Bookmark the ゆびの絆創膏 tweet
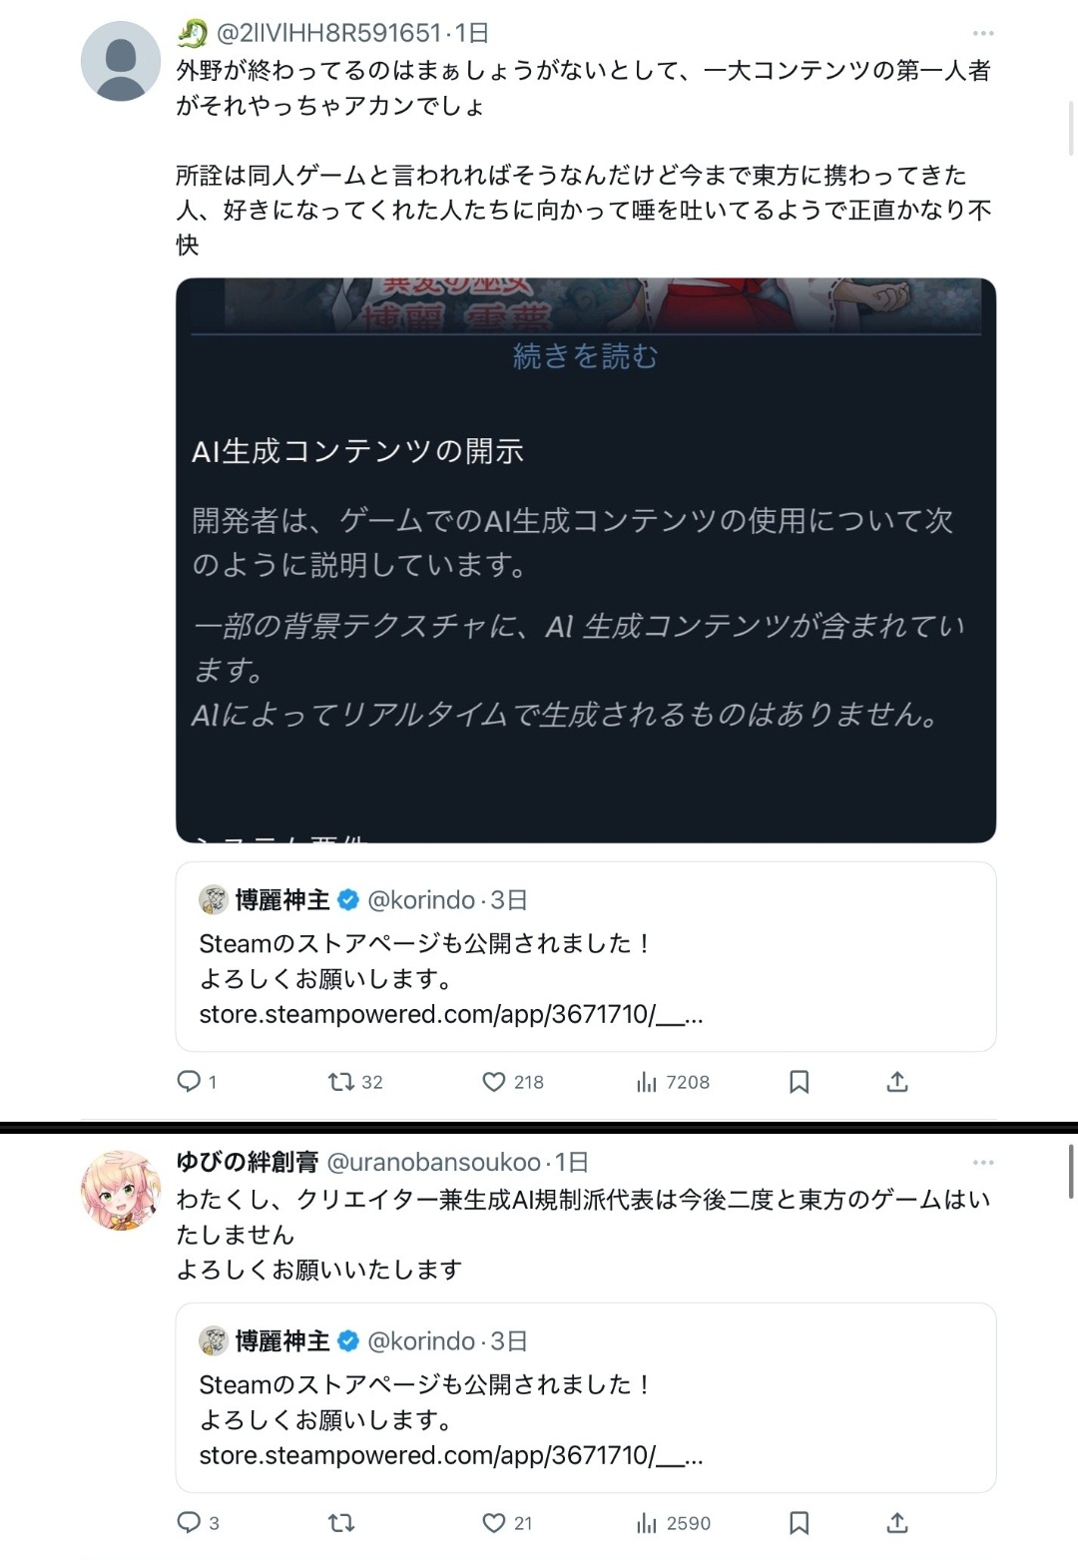 click(x=800, y=1522)
